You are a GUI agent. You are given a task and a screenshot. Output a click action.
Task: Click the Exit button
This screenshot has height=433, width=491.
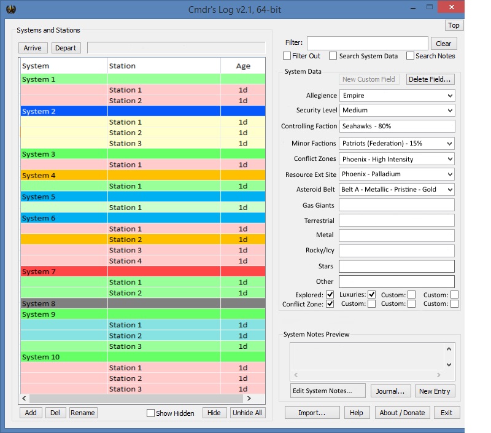click(447, 413)
